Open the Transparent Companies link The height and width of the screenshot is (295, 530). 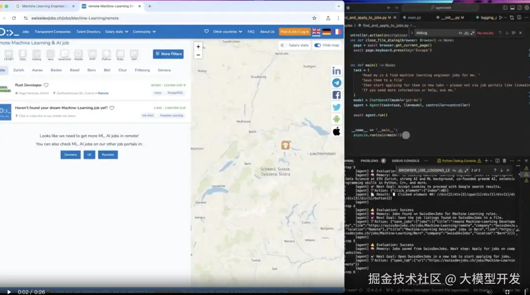pos(53,32)
